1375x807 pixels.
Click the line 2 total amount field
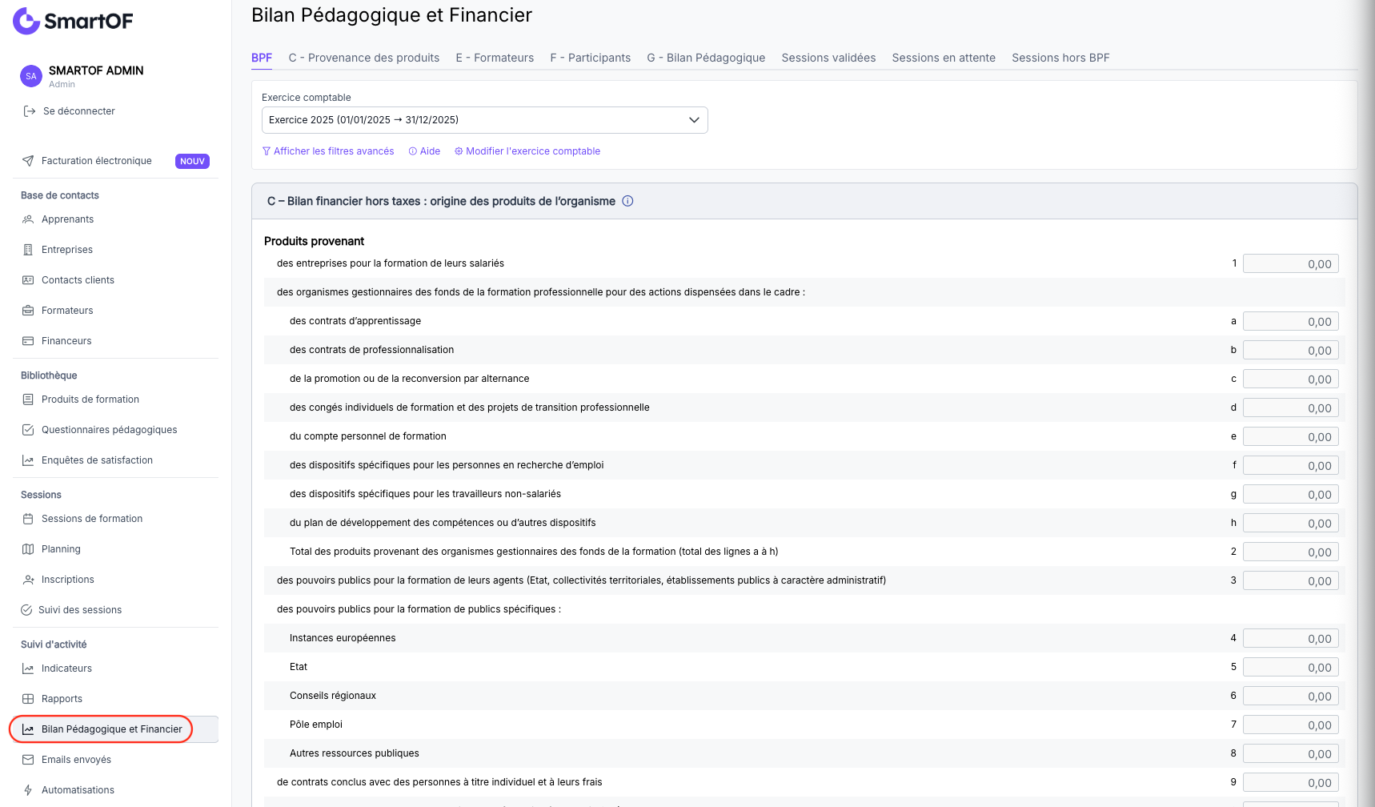(x=1290, y=552)
